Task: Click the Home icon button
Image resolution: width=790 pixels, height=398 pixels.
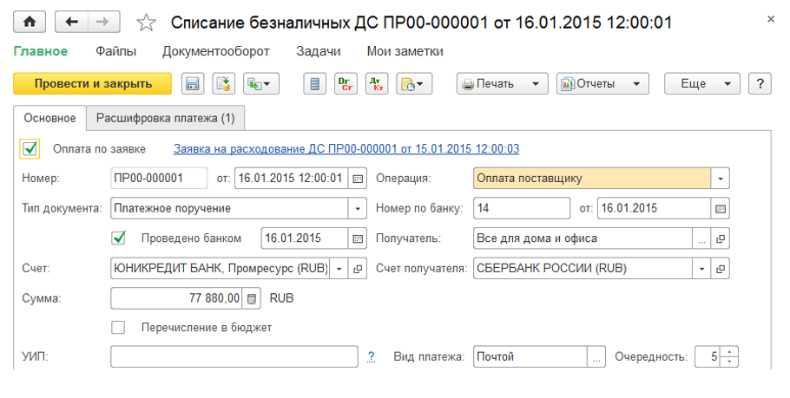Action: pyautogui.click(x=30, y=22)
